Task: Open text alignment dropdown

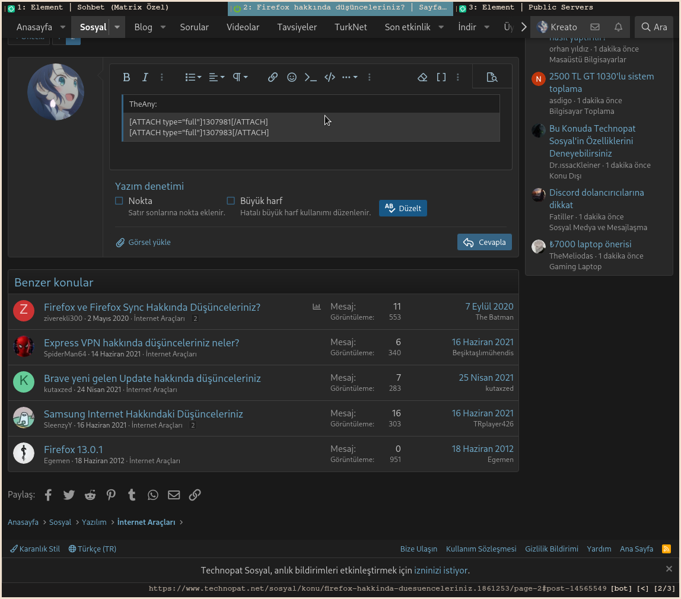Action: coord(217,77)
